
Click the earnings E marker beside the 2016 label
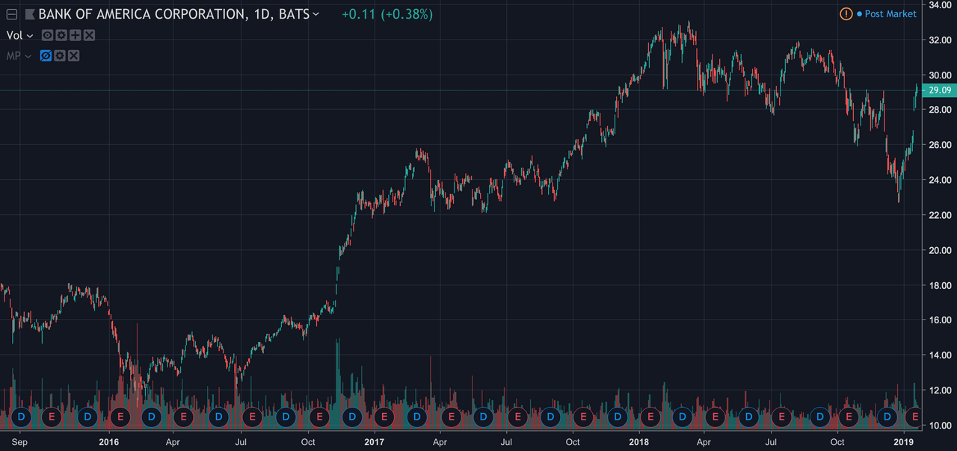point(120,416)
